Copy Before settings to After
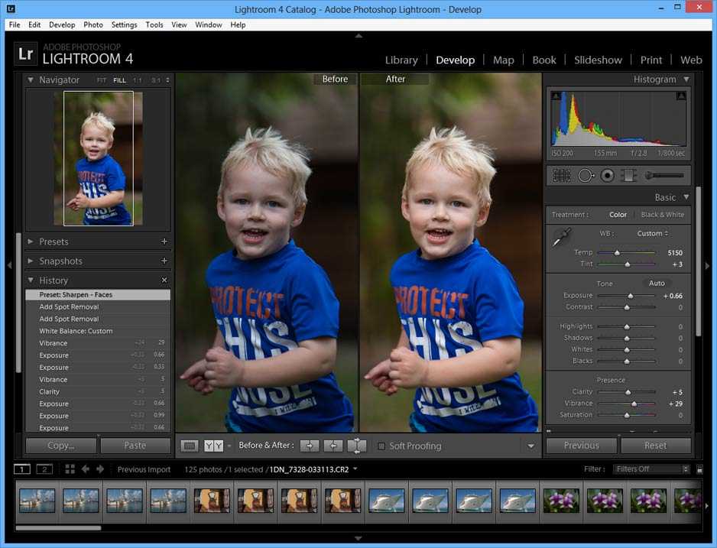717x548 pixels. 310,446
